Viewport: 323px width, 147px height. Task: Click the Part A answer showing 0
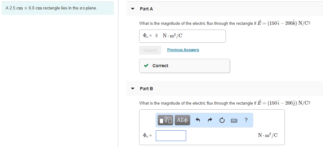[157, 36]
